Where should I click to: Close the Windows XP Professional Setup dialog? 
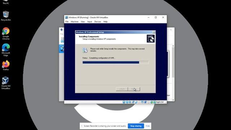[x=154, y=32]
